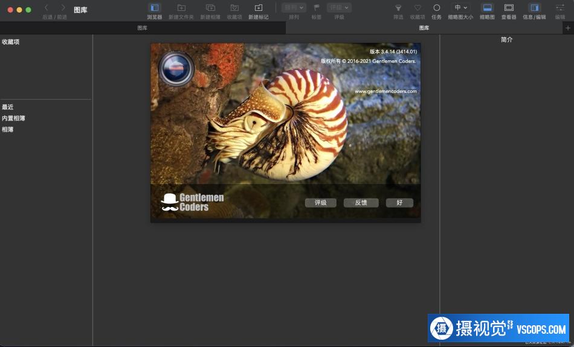The height and width of the screenshot is (347, 574).
Task: Click the 新建文件夹 new folder icon
Action: pos(181,8)
